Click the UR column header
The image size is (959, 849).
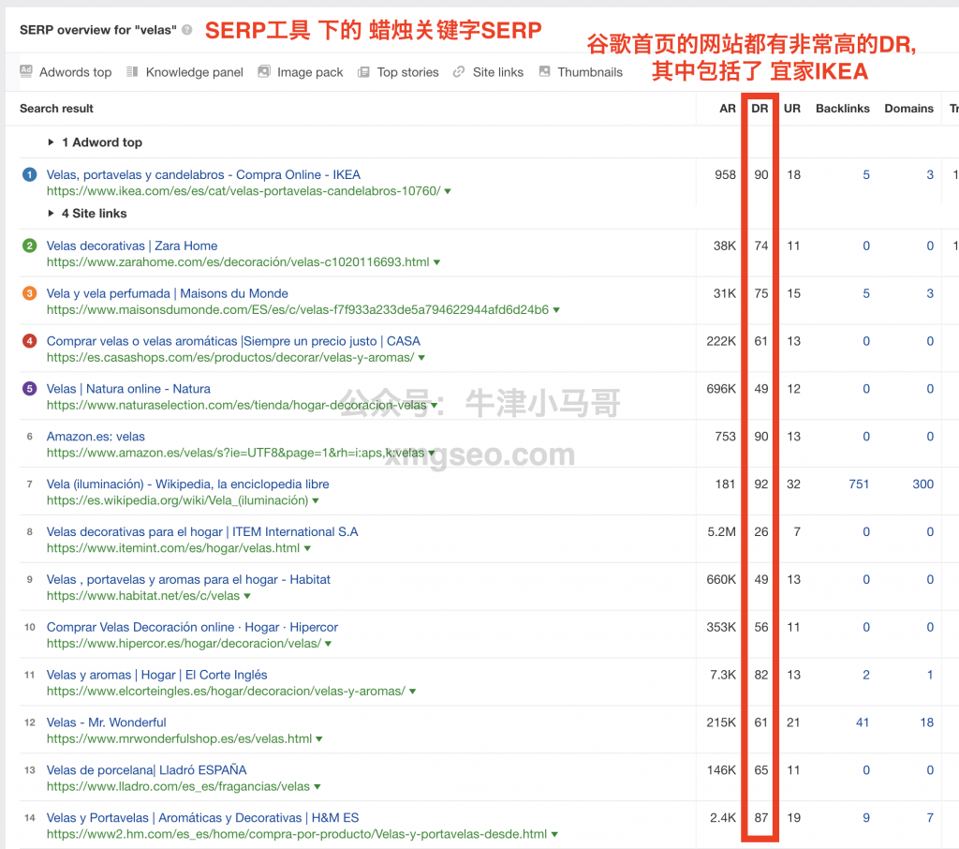pos(792,109)
